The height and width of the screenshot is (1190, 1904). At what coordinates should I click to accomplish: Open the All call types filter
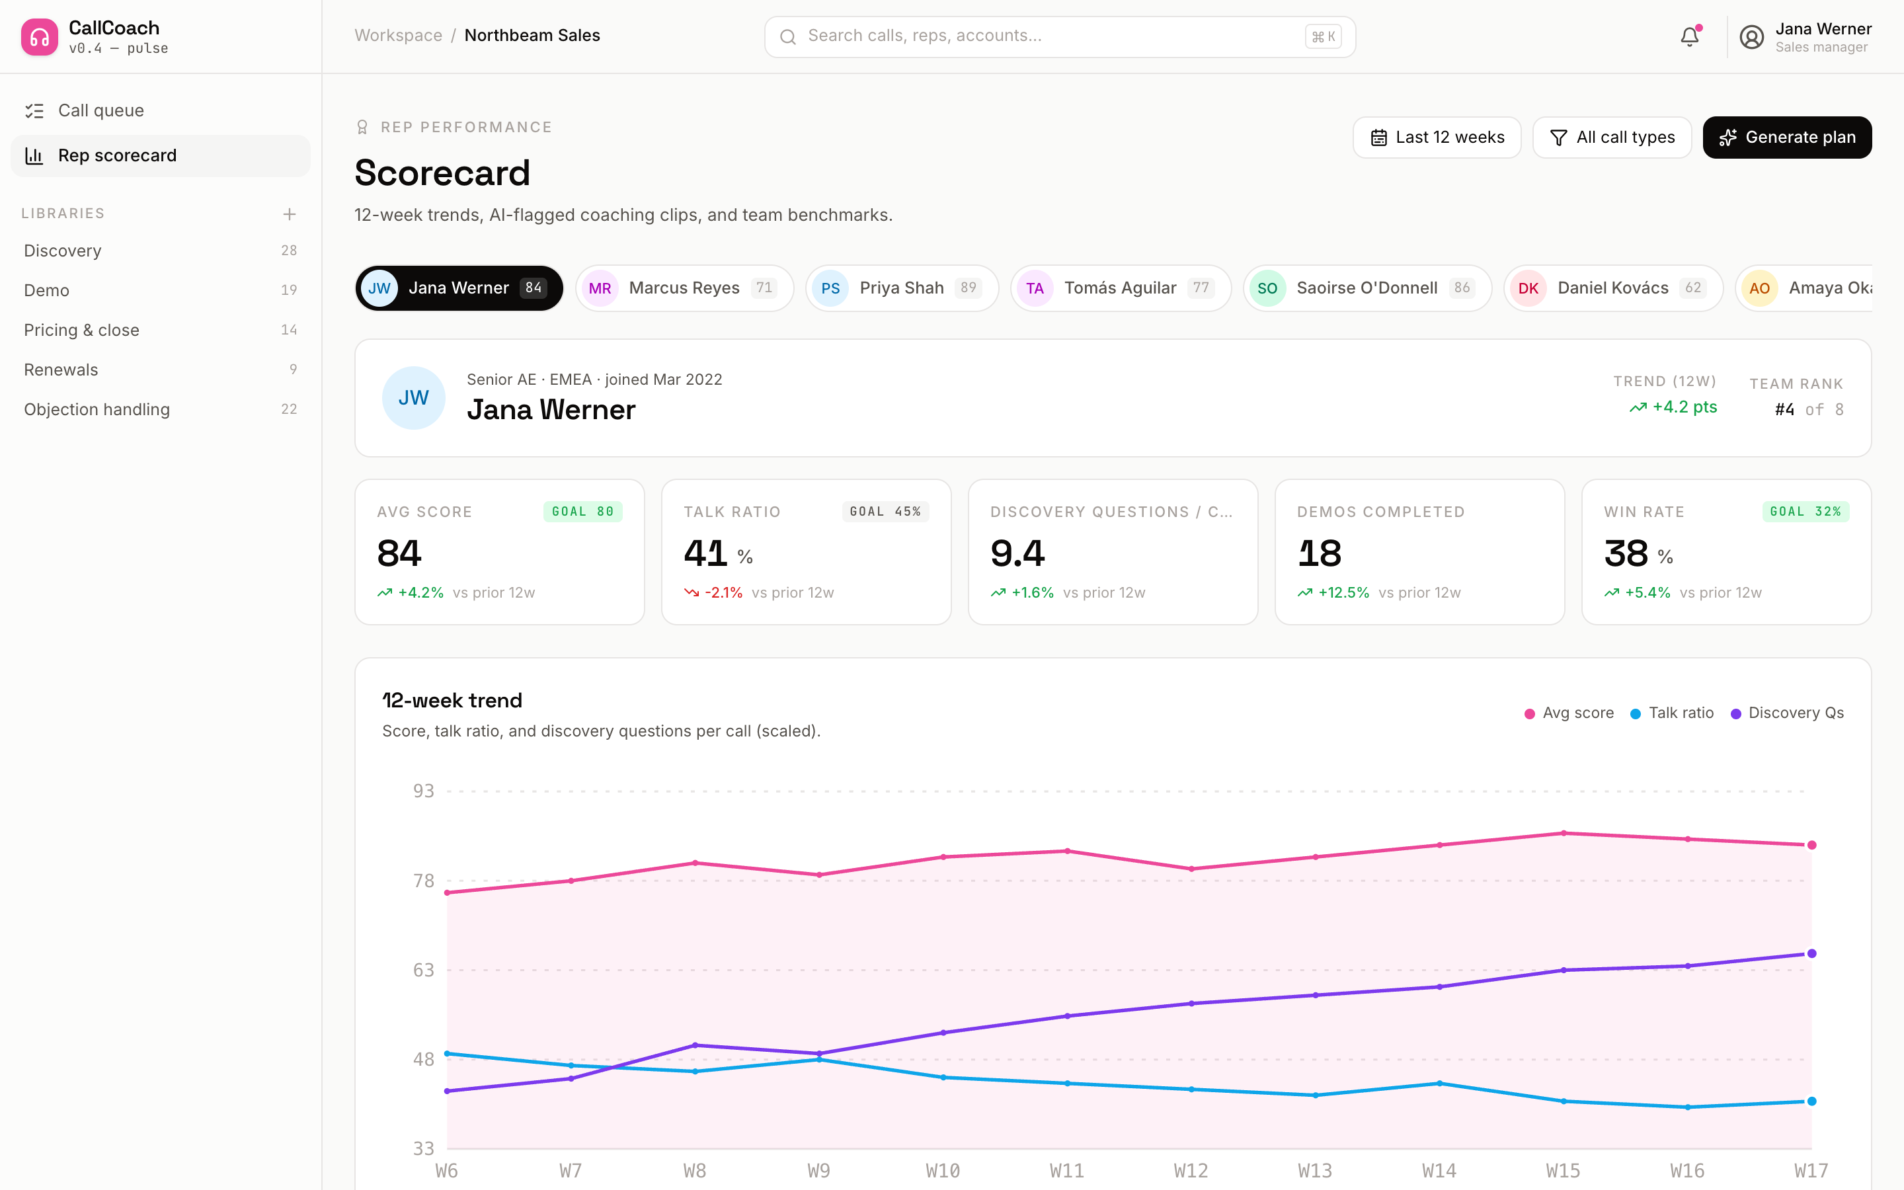coord(1611,138)
